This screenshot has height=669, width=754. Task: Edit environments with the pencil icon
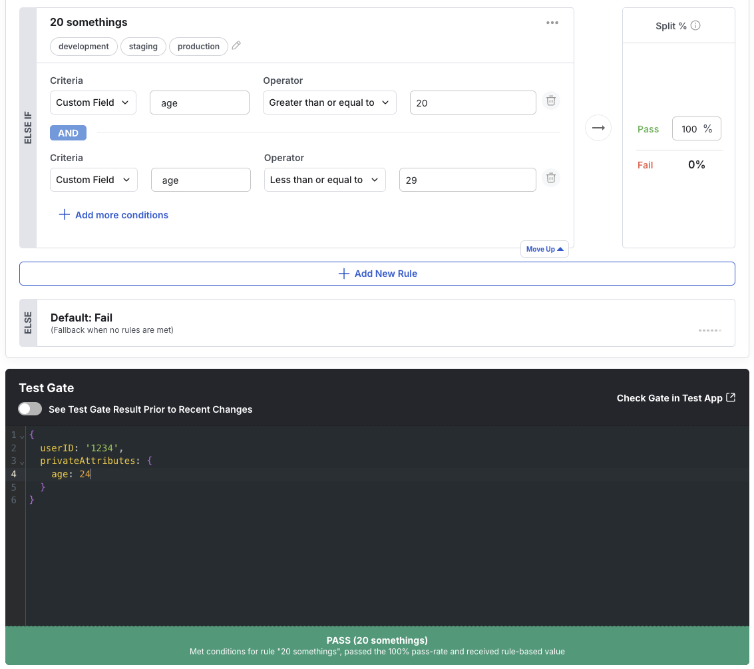236,46
